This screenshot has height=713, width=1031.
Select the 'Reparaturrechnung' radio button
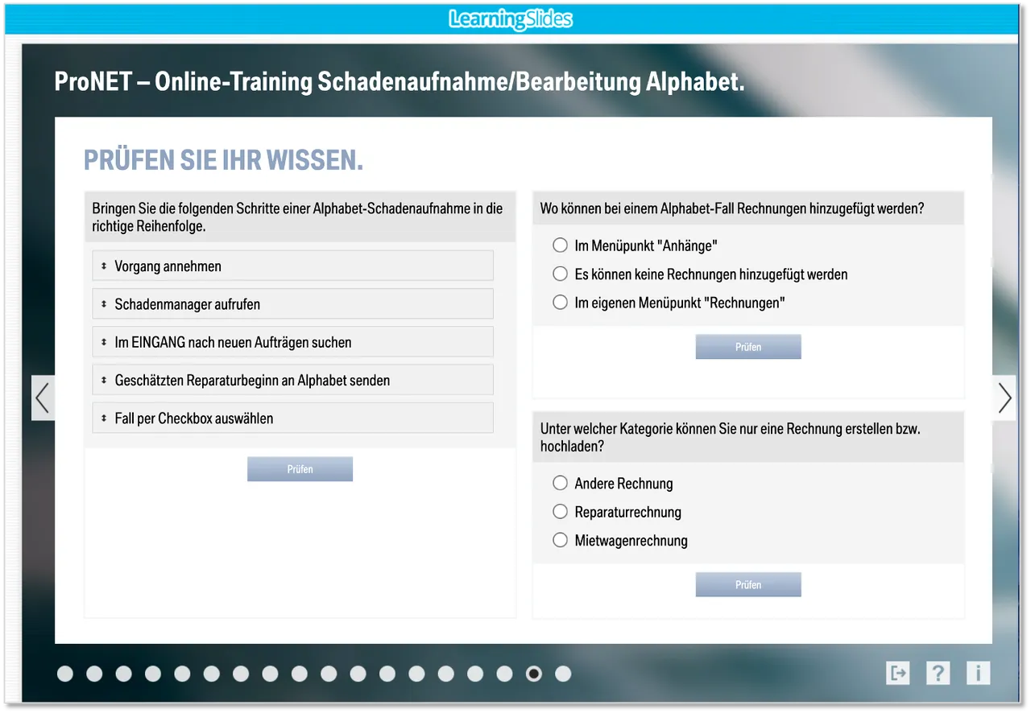(x=561, y=512)
